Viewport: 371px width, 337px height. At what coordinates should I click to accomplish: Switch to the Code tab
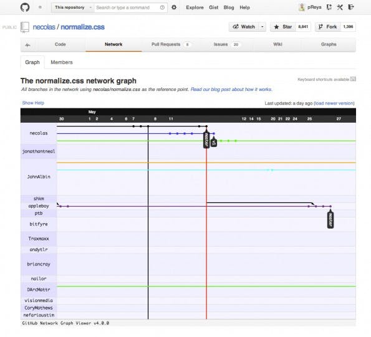coord(60,44)
